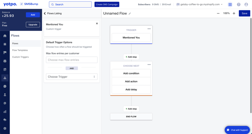Screen dimensions: 252x134
Task: Close the Mentioned You trigger panel
Action: 97,23
